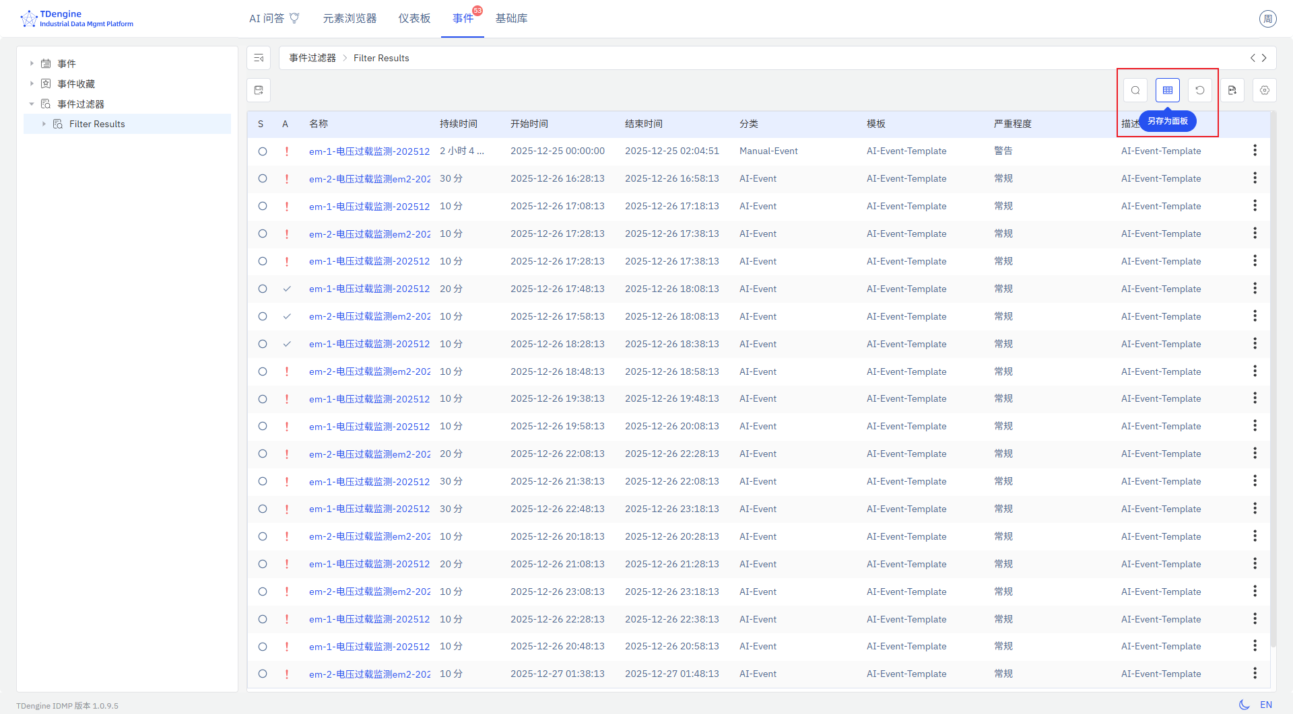Screen dimensions: 1293x714
Task: Expand the 事件收藏 tree node
Action: [32, 83]
